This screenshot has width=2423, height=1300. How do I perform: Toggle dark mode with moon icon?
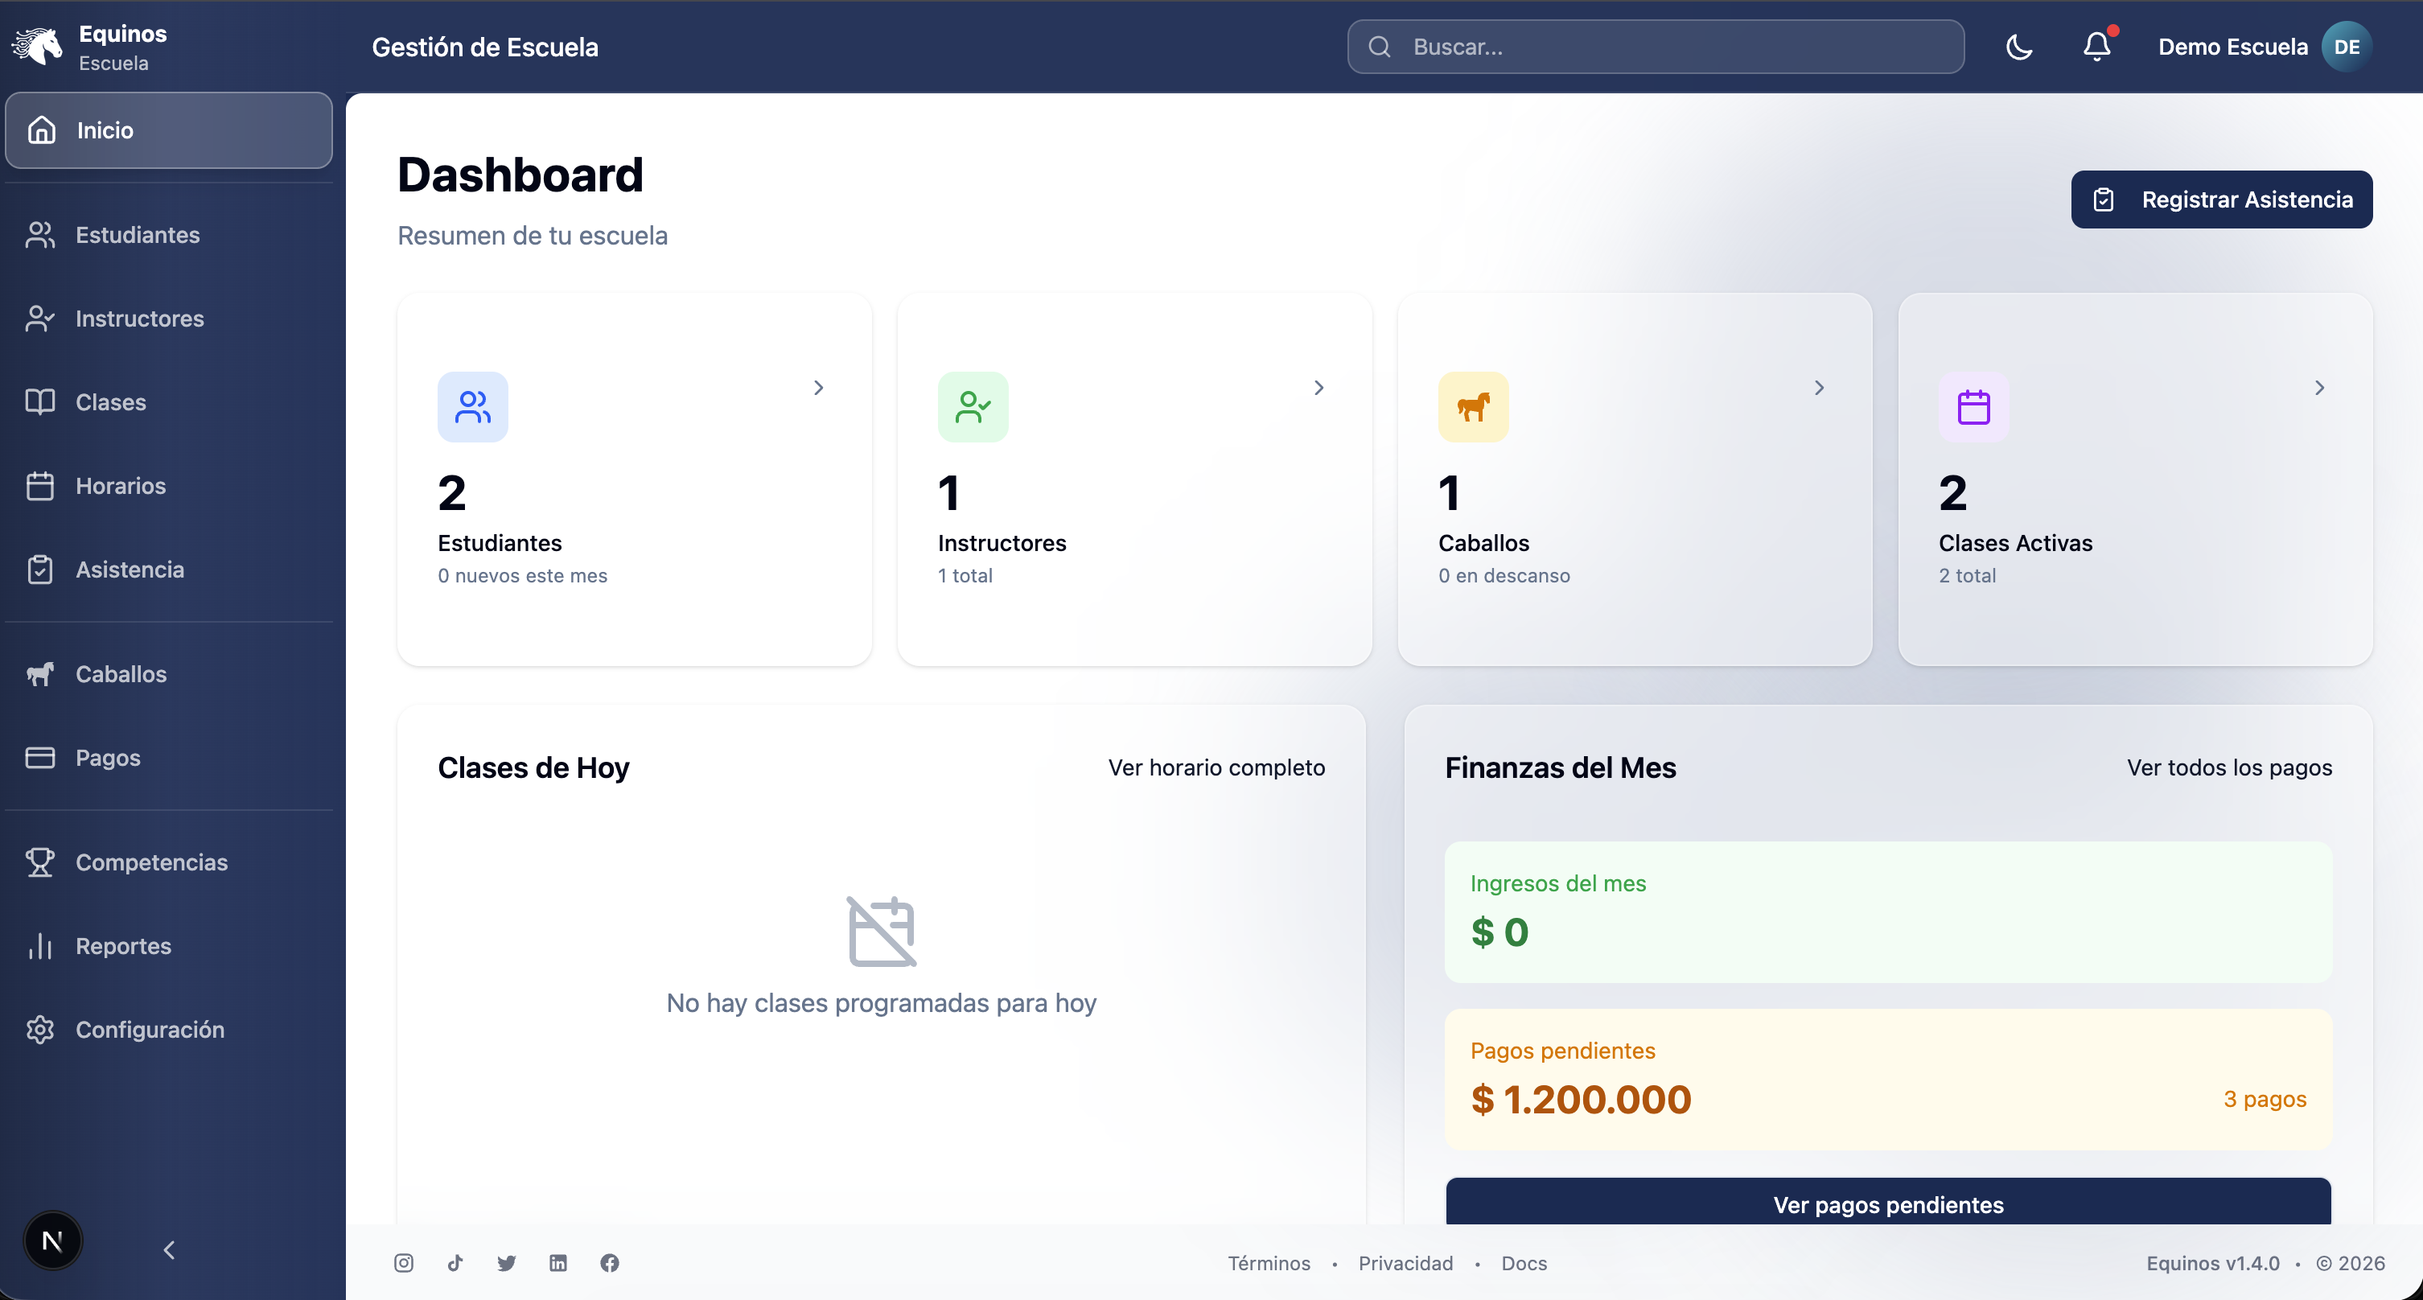coord(2018,47)
